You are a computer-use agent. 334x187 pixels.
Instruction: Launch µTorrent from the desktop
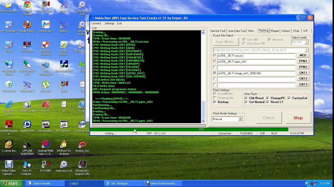click(46, 86)
